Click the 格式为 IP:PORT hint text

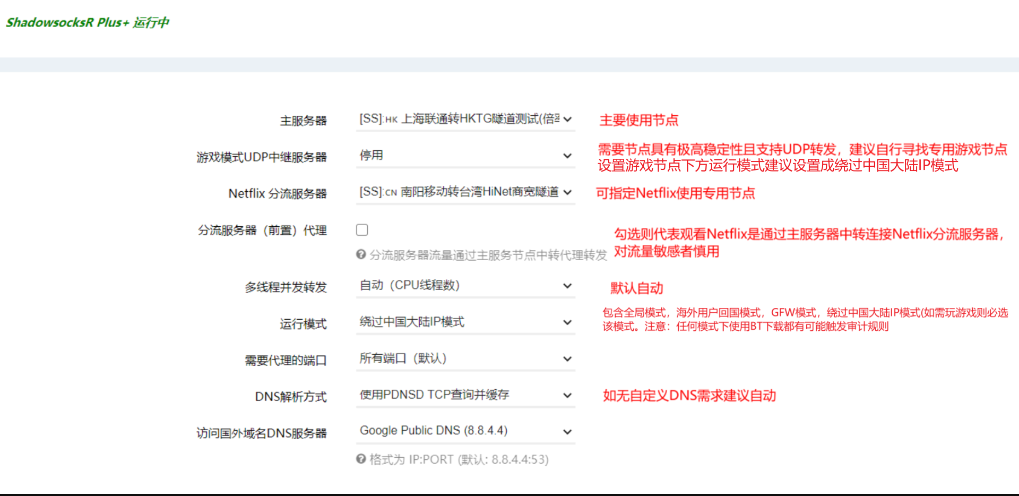click(459, 459)
